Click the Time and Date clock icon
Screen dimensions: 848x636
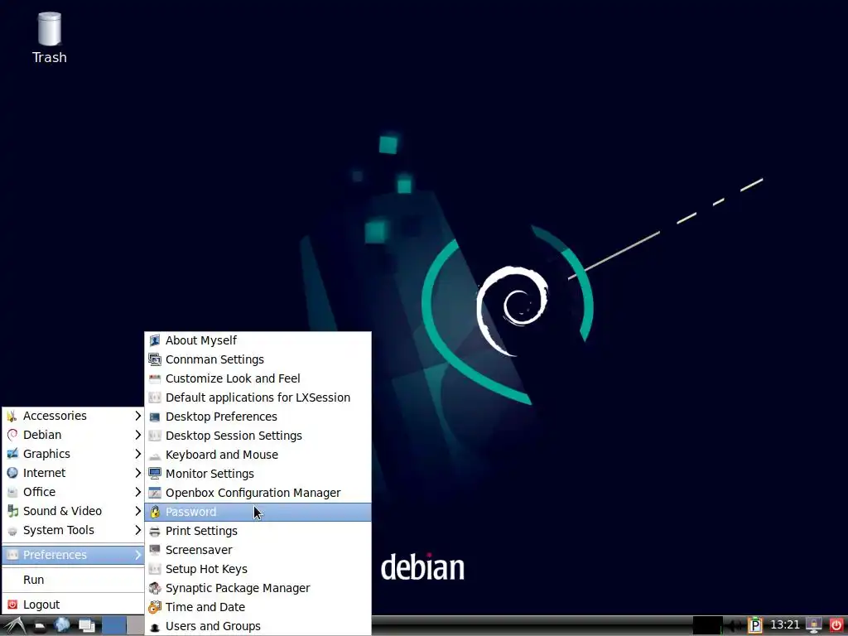(155, 607)
